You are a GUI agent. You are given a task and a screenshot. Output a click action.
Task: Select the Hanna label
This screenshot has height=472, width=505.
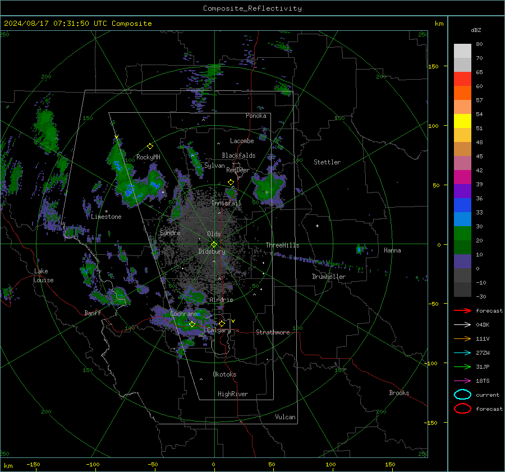(392, 250)
